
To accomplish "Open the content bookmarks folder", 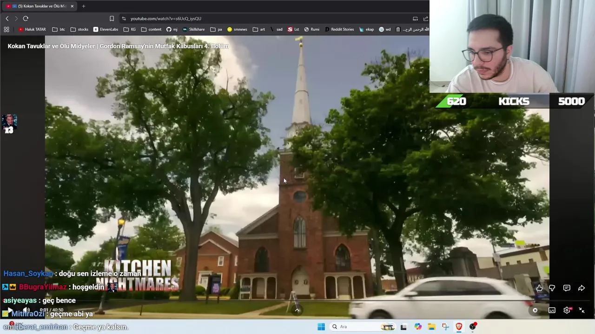I will (151, 29).
